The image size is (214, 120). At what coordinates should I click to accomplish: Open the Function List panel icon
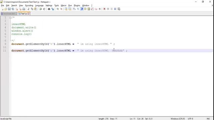coord(92,9)
